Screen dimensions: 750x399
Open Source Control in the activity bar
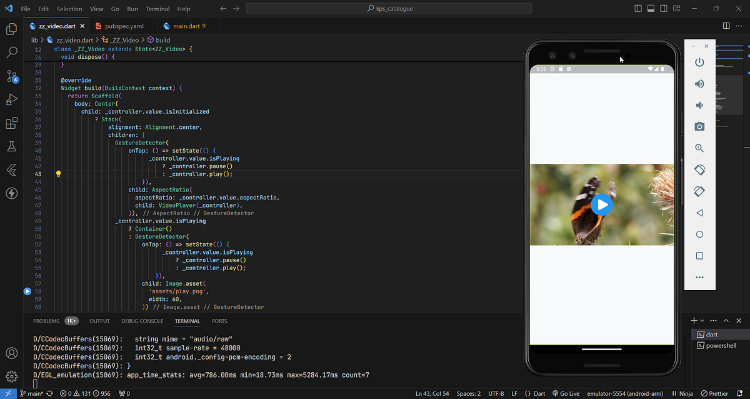pyautogui.click(x=11, y=76)
